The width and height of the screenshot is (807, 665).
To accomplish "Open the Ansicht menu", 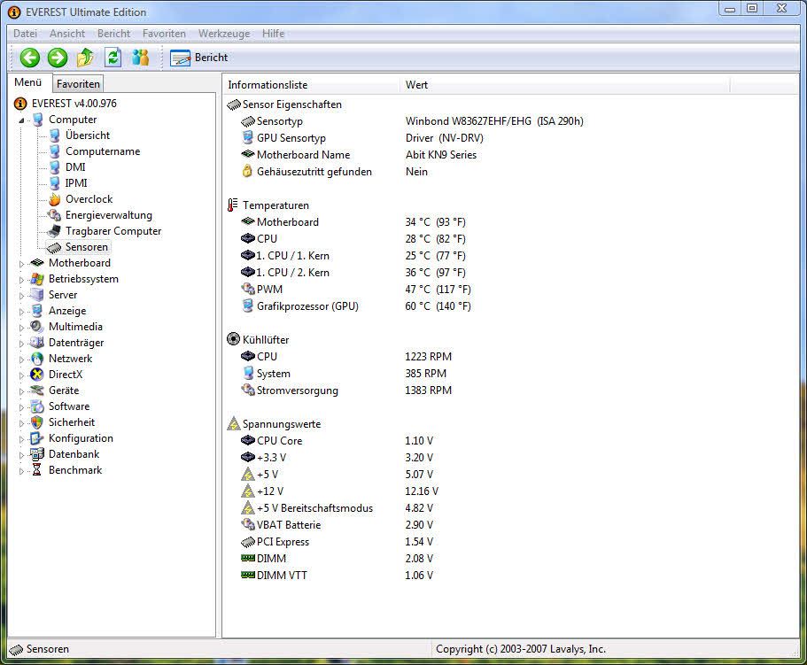I will pos(67,34).
